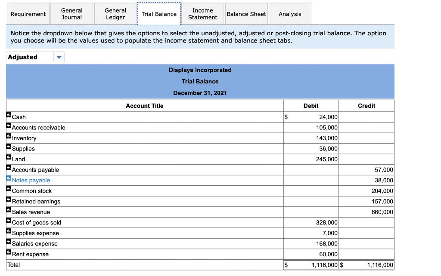Screen dimensions: 441x276
Task: Open the Analysis tab
Action: (x=290, y=14)
